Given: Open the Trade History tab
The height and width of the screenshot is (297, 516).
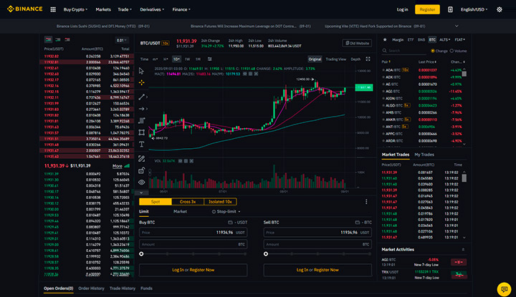Looking at the screenshot, I should click(123, 288).
